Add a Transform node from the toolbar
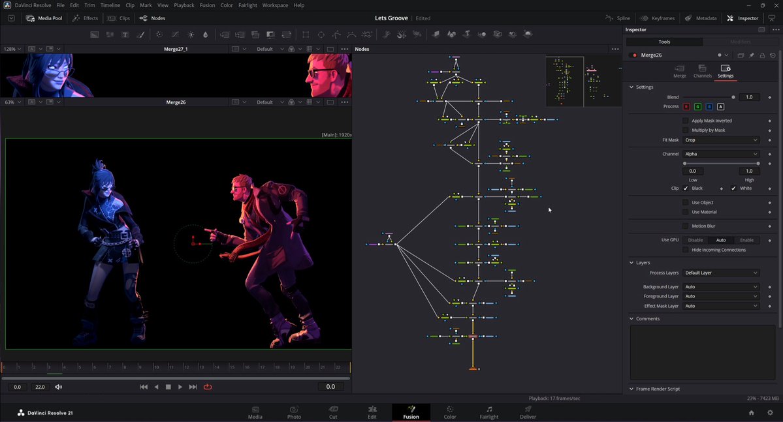 286,35
